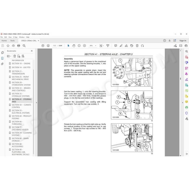This screenshot has height=189, width=189.
Task: Collapse the navigation pane arrow
Action: click(36, 103)
